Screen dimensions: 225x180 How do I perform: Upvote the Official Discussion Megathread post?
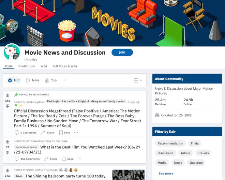(x=7, y=96)
